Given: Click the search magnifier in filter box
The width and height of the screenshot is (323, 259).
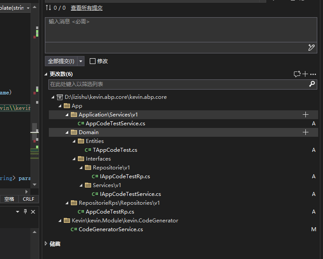Looking at the screenshot, I should 312,84.
